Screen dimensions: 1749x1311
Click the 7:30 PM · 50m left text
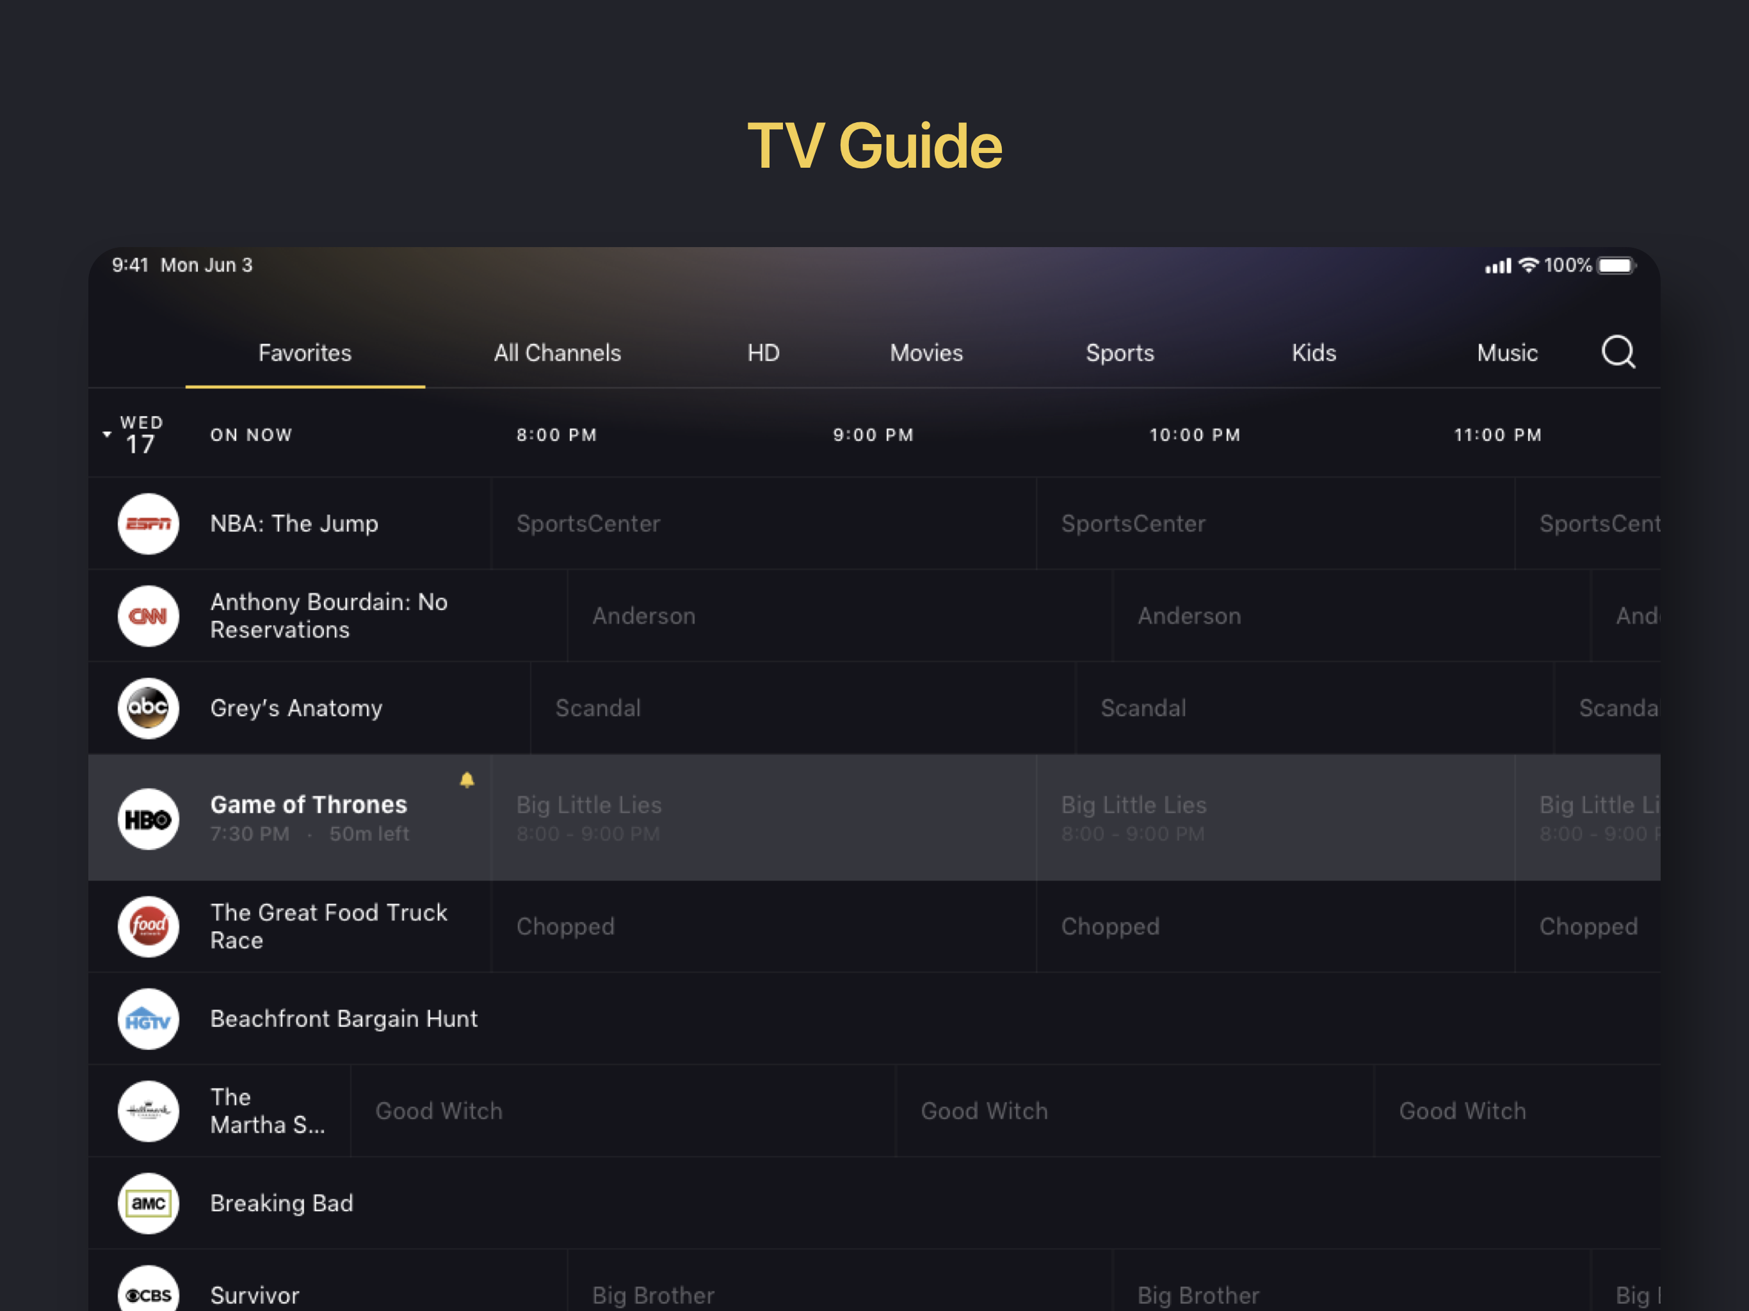pos(310,833)
